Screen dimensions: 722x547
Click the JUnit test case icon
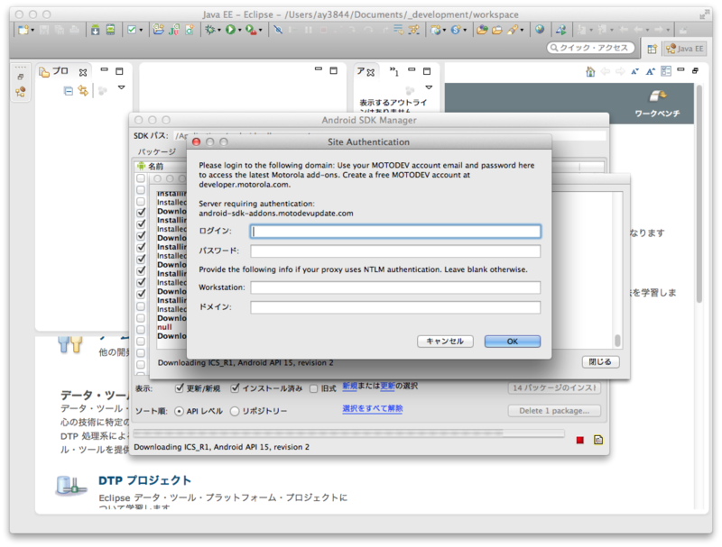pos(173,30)
